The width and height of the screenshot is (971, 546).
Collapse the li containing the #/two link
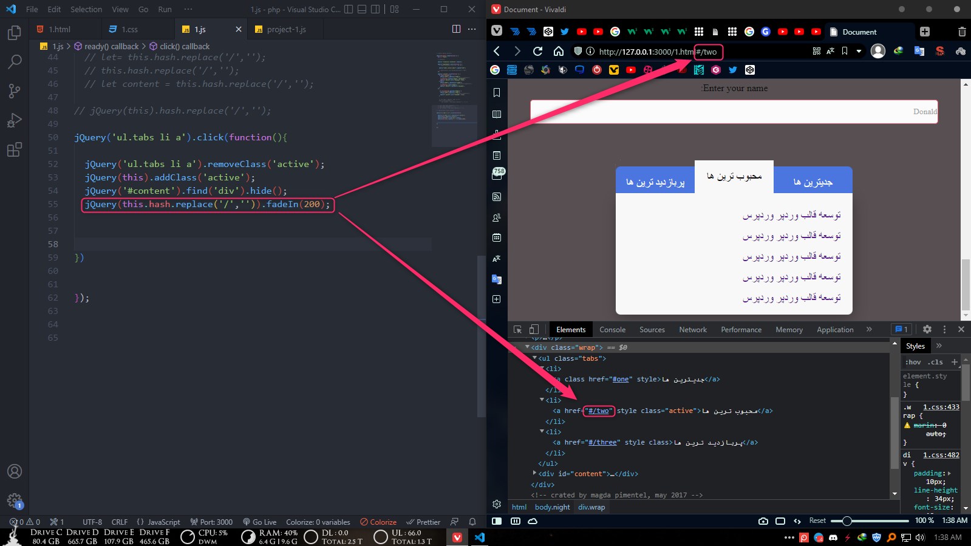pyautogui.click(x=542, y=400)
